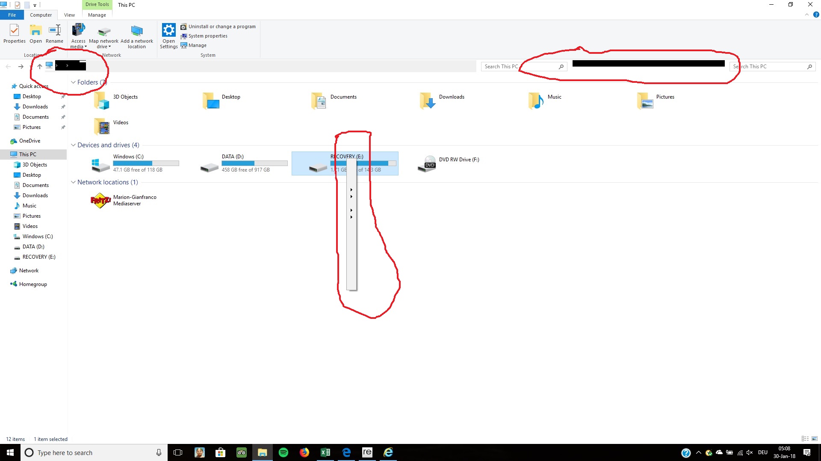
Task: Open the Access media dropdown
Action: (x=78, y=36)
